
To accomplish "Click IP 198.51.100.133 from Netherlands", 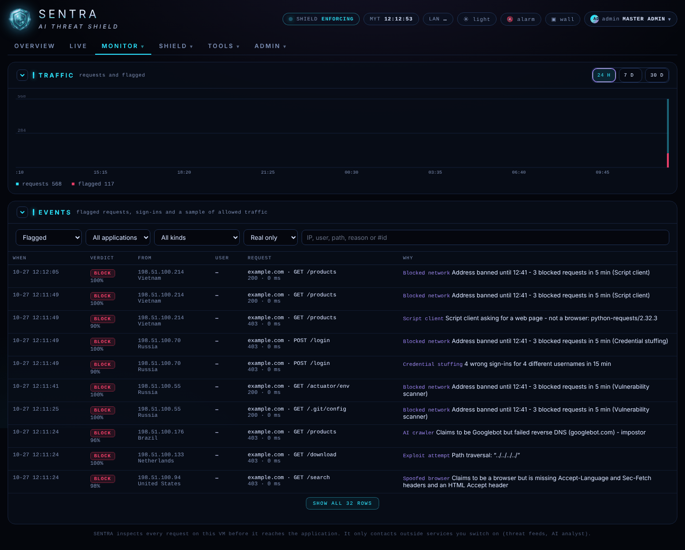I will (x=161, y=455).
